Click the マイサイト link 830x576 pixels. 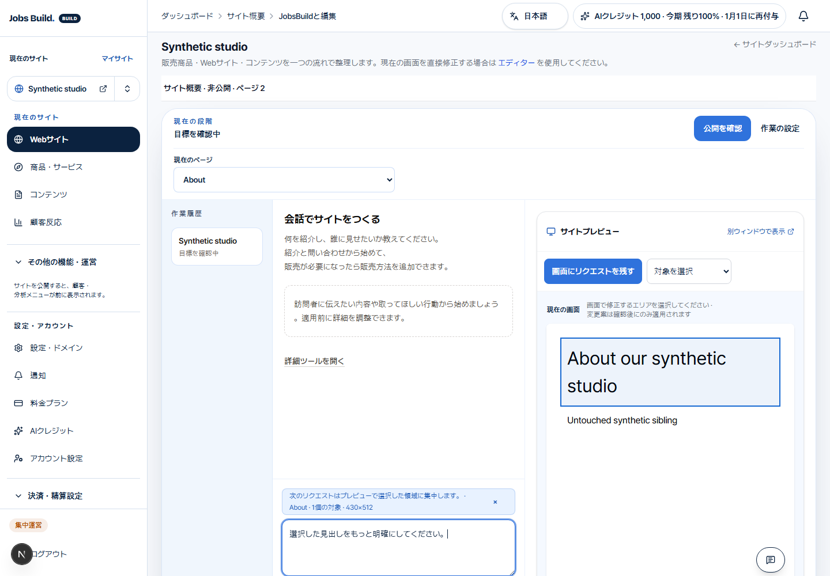tap(118, 59)
